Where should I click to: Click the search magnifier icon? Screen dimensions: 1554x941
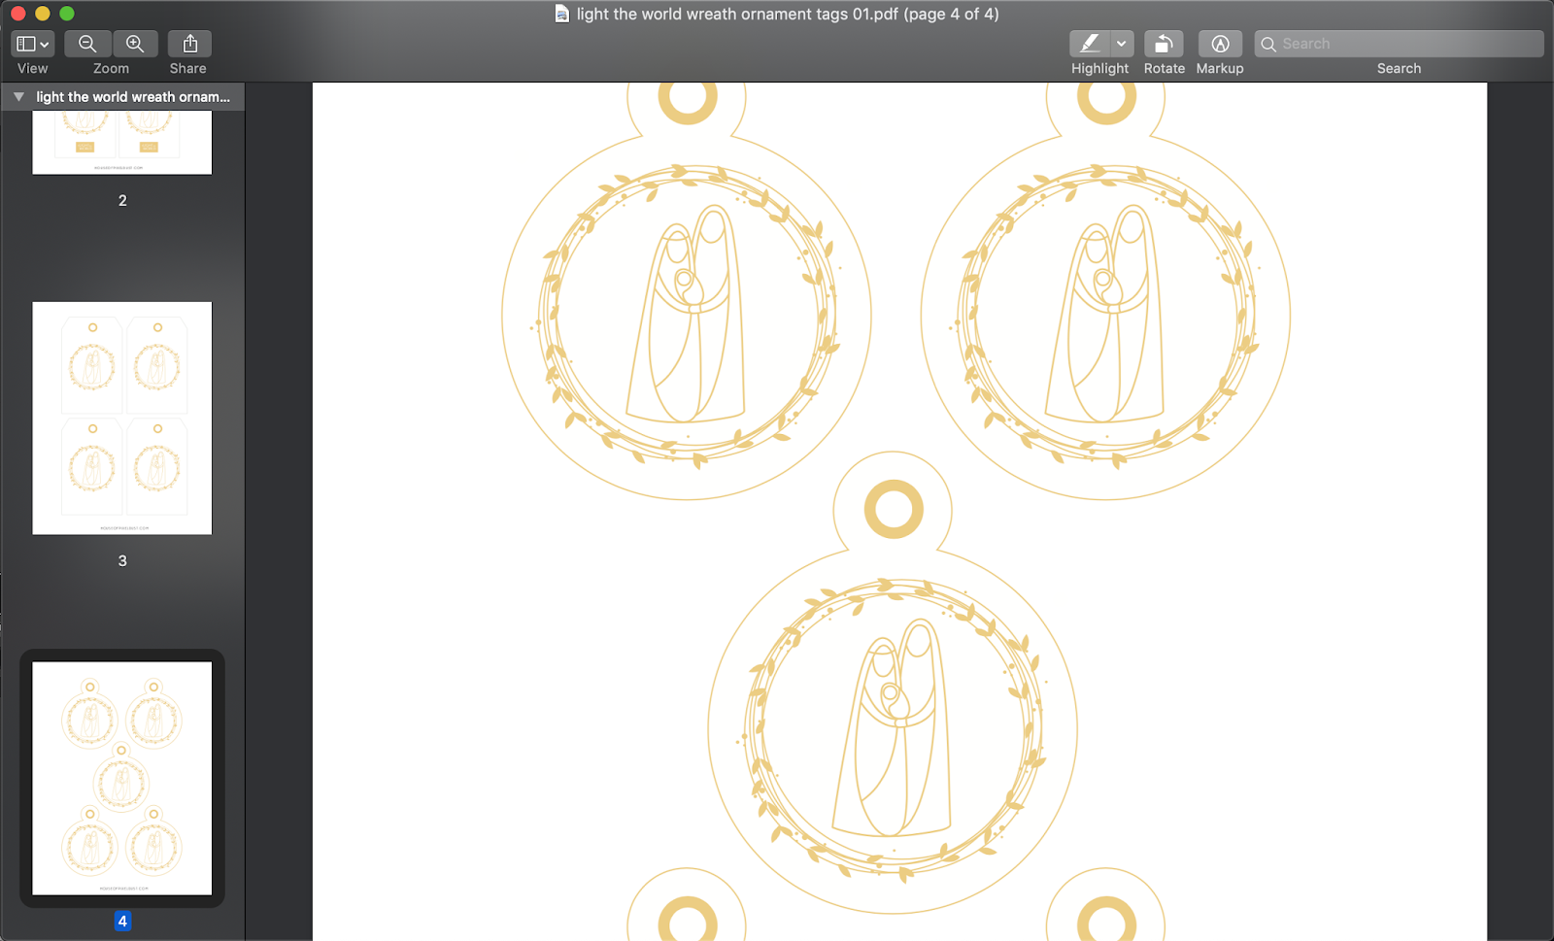coord(1268,44)
